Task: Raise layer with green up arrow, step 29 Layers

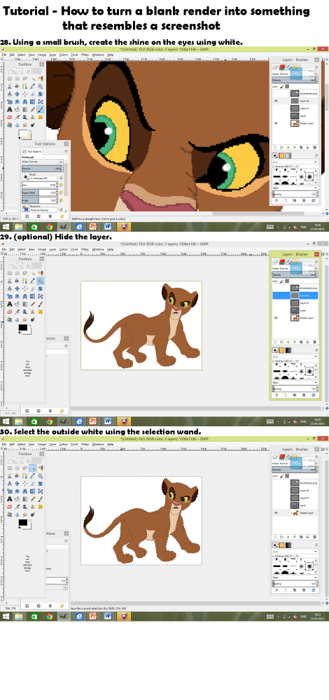Action: 288,342
